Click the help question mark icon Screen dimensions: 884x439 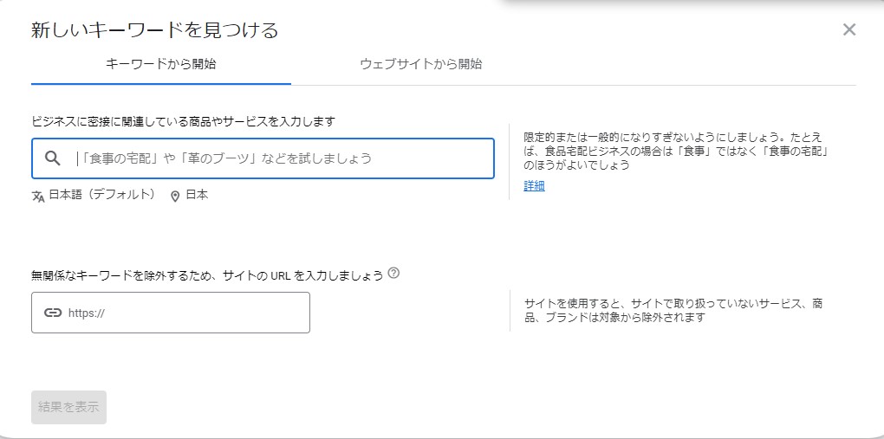[x=393, y=274]
